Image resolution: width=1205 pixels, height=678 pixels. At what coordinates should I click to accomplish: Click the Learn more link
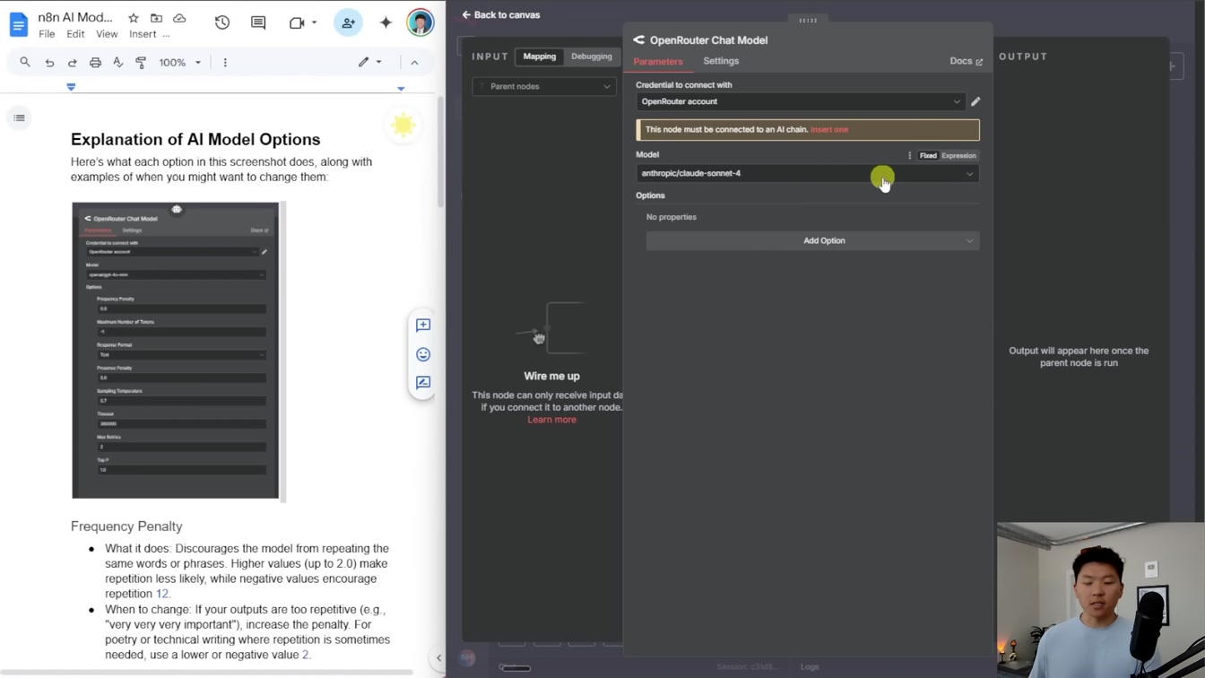click(551, 420)
